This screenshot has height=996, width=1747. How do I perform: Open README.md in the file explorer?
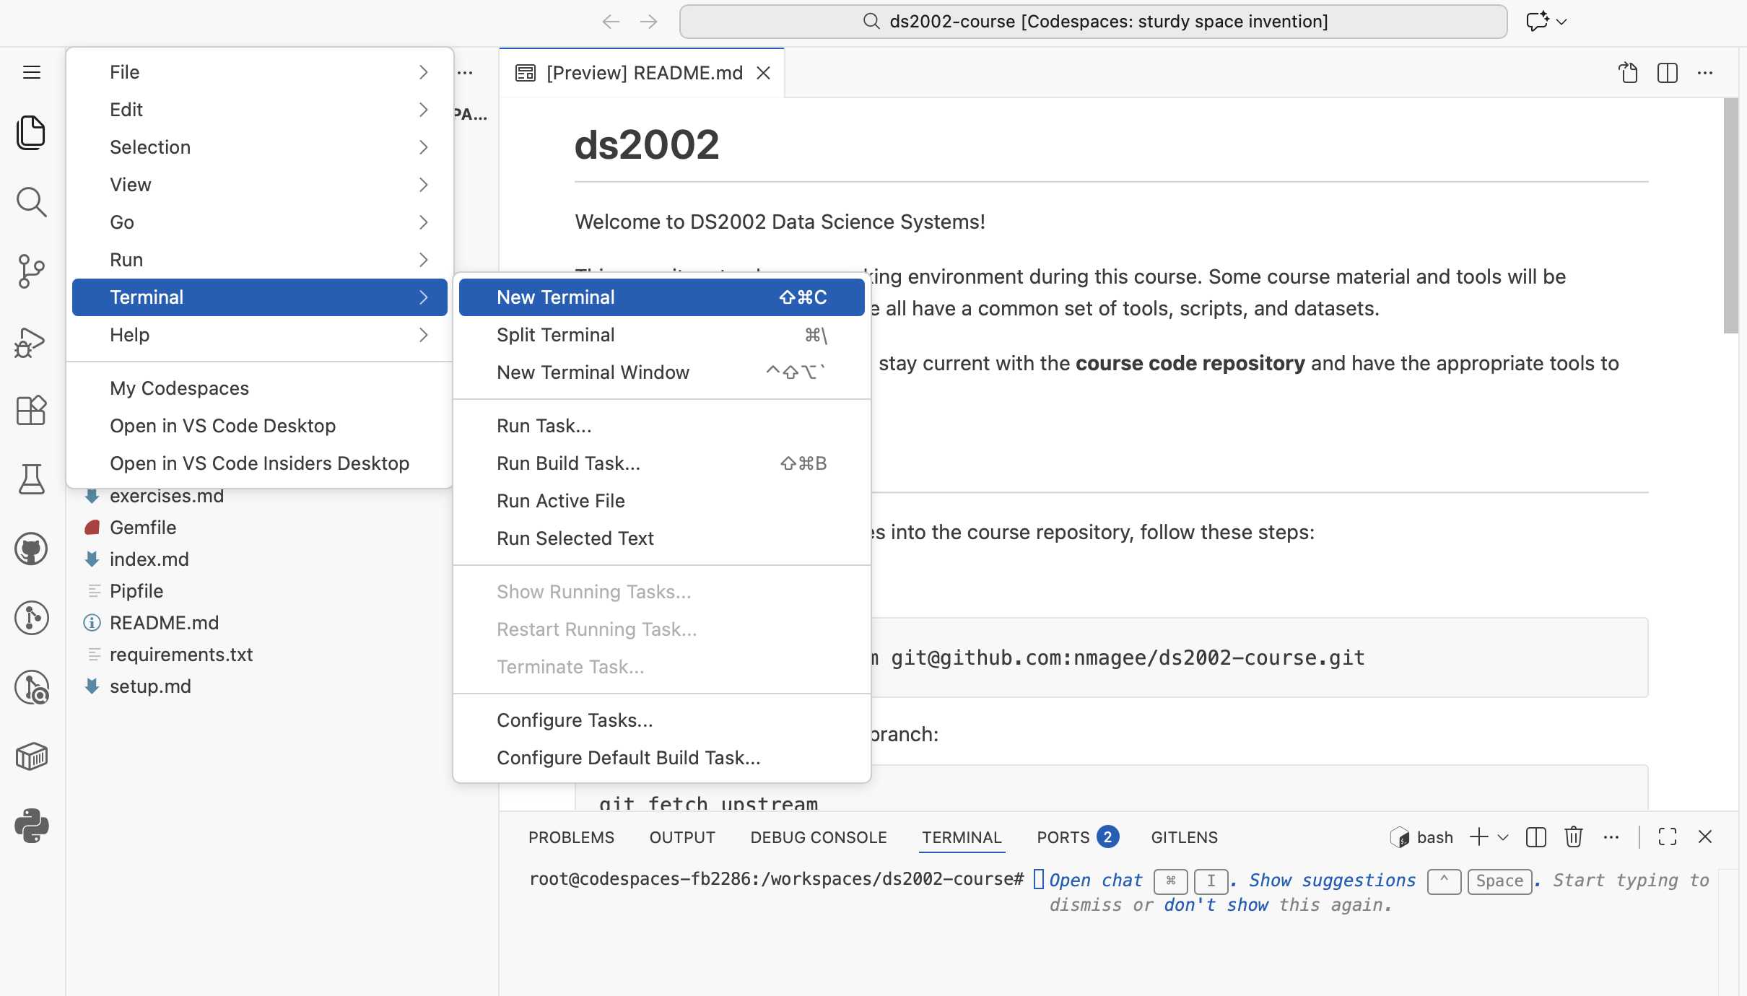pos(164,623)
